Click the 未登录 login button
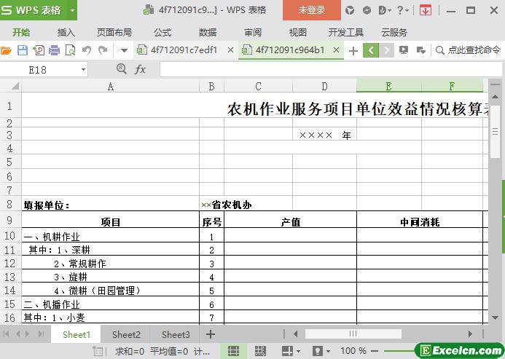This screenshot has width=505, height=359. pyautogui.click(x=312, y=10)
